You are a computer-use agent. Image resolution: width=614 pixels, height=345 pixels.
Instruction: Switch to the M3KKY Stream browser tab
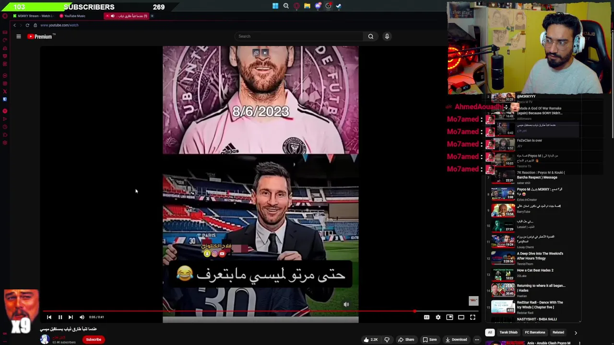33,16
